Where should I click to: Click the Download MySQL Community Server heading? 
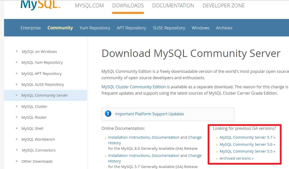tap(191, 53)
